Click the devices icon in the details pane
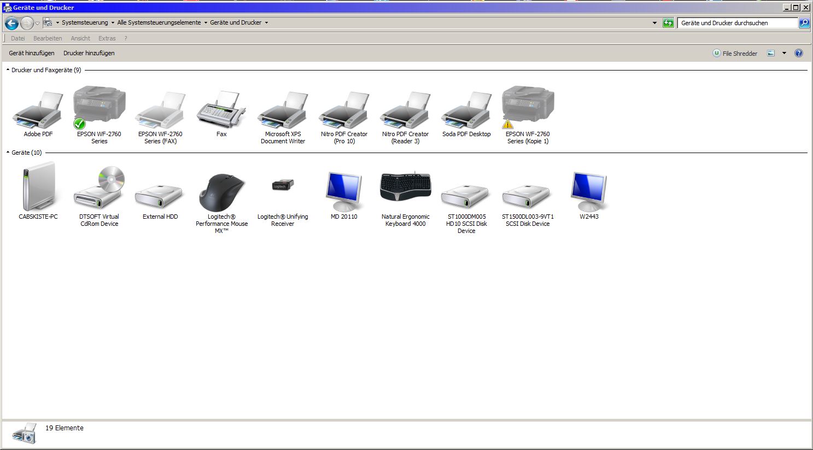 (x=24, y=433)
